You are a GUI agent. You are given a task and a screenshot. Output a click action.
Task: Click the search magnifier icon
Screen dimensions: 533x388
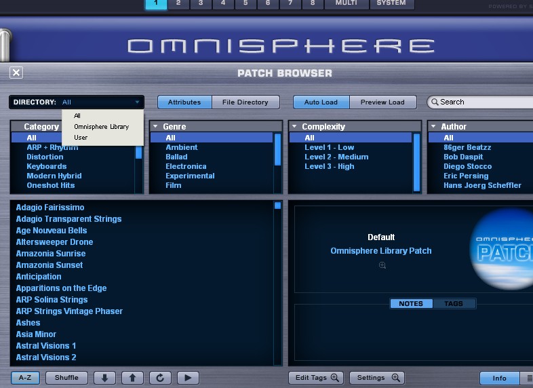click(435, 102)
